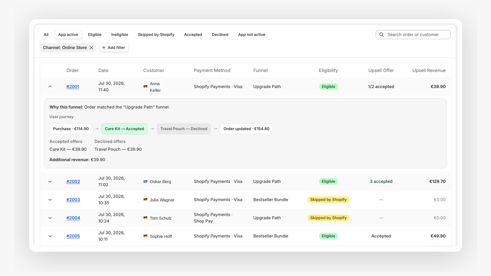The image size is (491, 276).
Task: Remove the Channel: Online Store filter
Action: [91, 48]
